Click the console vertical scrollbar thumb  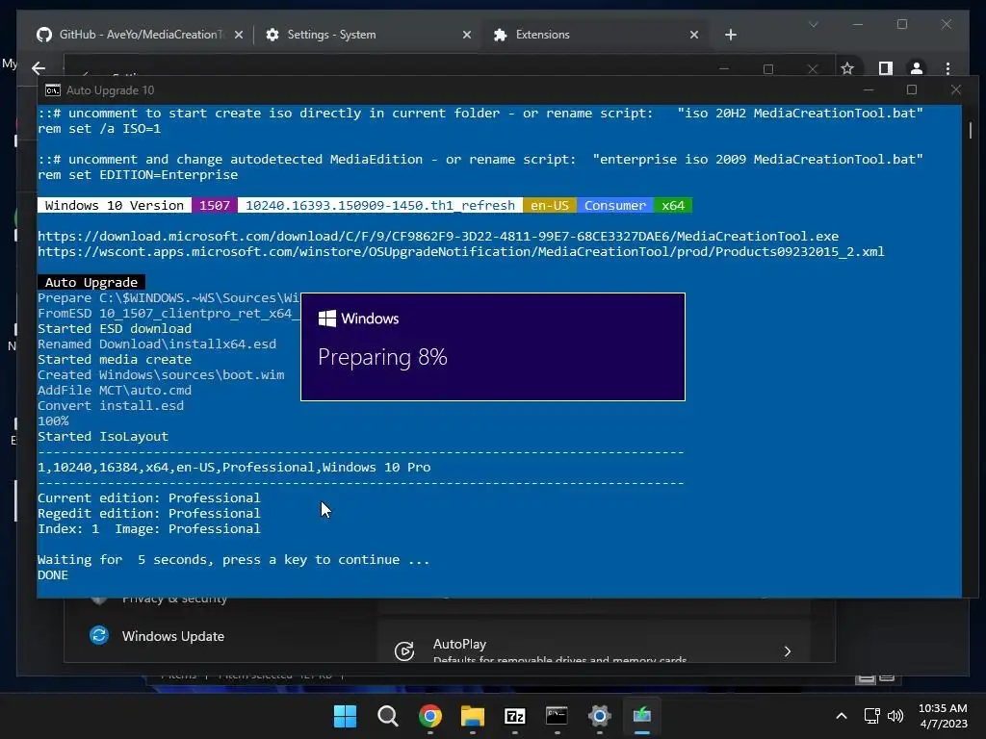click(x=971, y=130)
